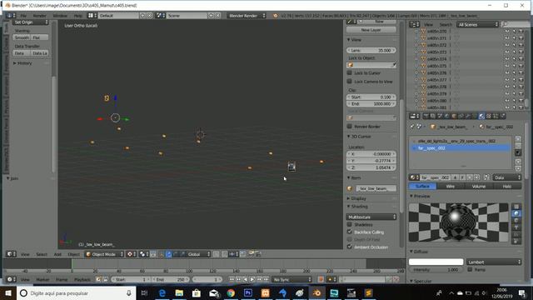This screenshot has width=533, height=300.
Task: Enable Lock Camera to View checkbox
Action: click(350, 82)
